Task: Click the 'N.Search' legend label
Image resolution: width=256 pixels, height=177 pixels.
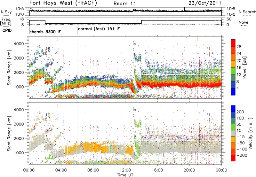Action: [x=247, y=12]
